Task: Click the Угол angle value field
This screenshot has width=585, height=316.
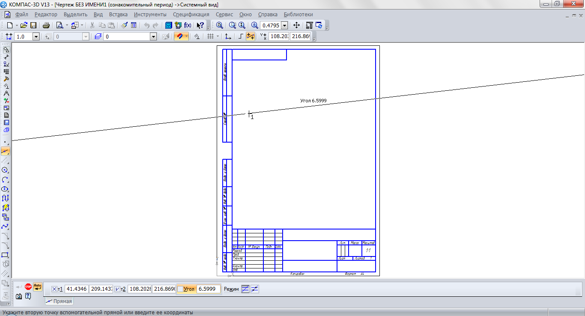Action: (x=209, y=289)
